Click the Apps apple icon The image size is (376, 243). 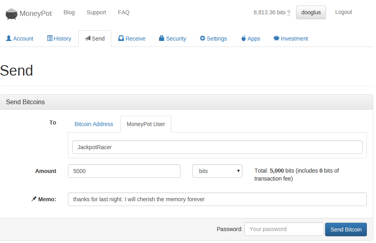[243, 39]
